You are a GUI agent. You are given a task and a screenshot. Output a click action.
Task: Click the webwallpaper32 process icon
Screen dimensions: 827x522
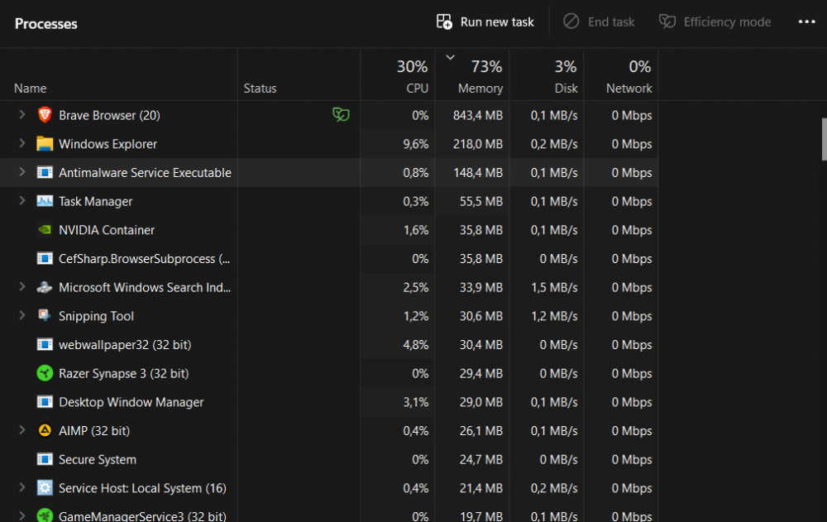point(45,345)
